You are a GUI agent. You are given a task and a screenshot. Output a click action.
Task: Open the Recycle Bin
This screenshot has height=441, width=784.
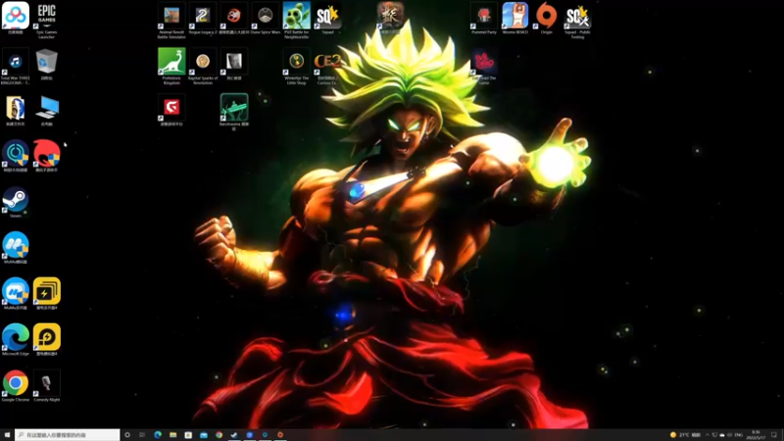(x=46, y=64)
